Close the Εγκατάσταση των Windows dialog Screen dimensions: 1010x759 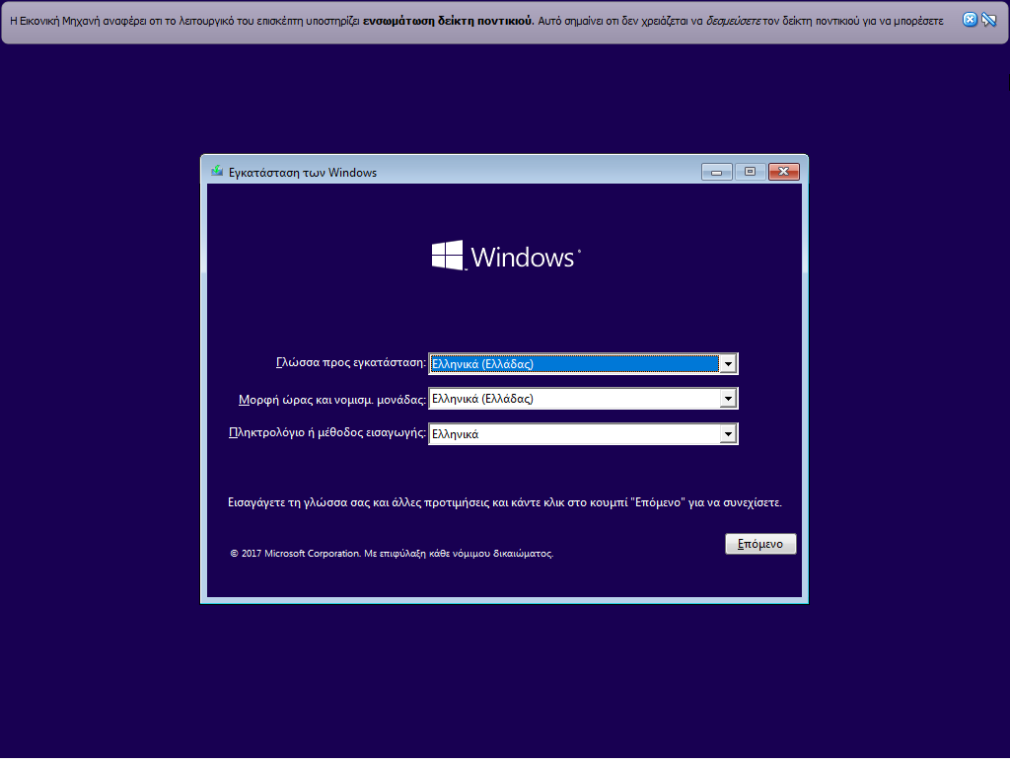[784, 172]
